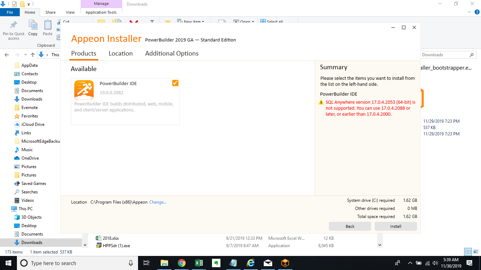
Task: Click the Install button
Action: [395, 226]
